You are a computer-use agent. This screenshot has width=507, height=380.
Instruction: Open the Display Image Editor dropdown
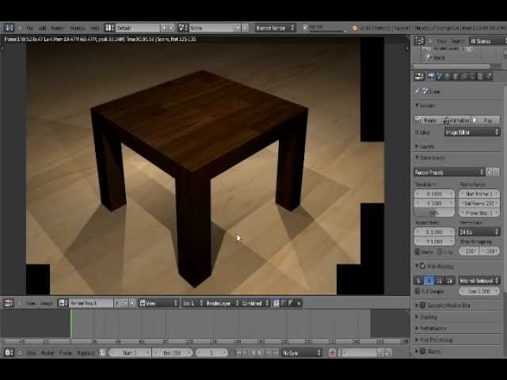(x=472, y=132)
